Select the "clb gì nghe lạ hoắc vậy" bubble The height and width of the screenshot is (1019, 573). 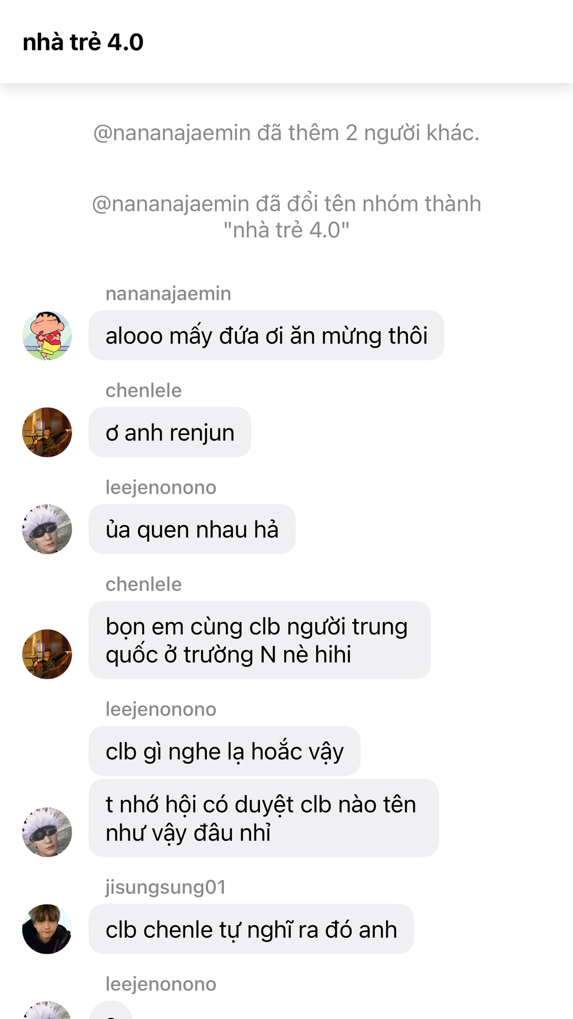pyautogui.click(x=224, y=751)
